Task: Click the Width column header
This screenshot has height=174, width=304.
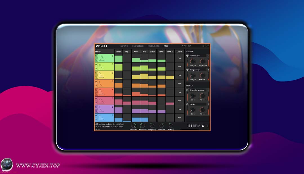Action: (x=152, y=52)
